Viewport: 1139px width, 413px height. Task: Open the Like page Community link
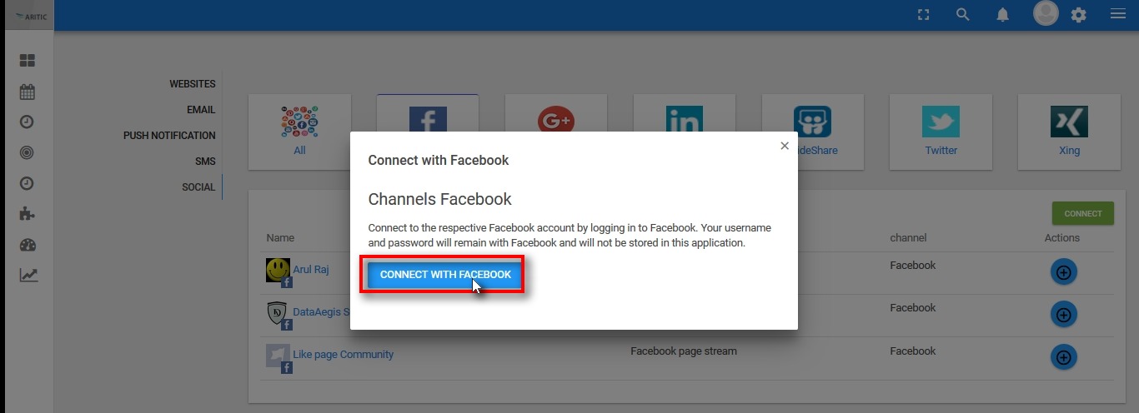pyautogui.click(x=343, y=355)
